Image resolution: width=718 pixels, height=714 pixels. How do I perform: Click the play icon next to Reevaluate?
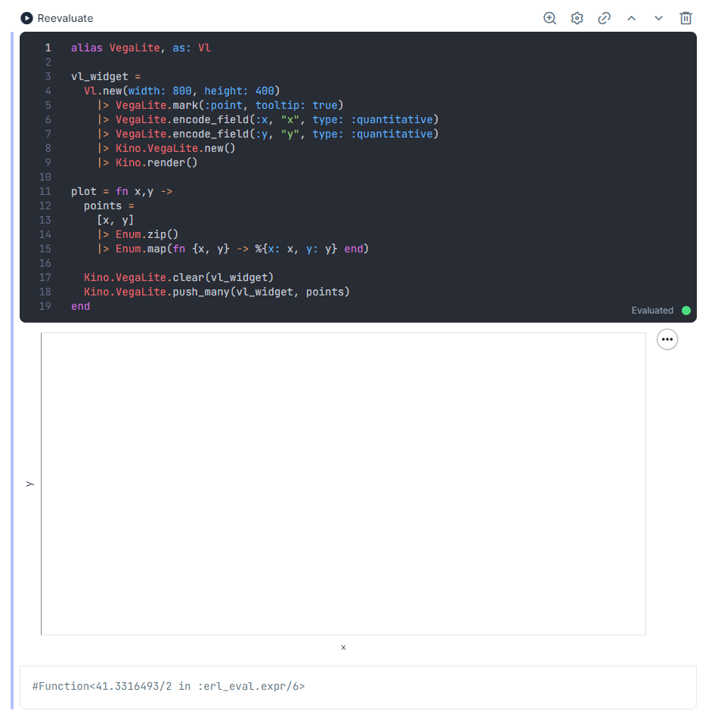tap(26, 18)
